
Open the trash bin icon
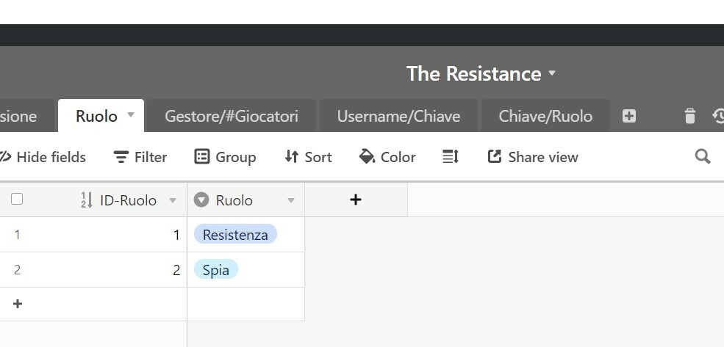click(x=690, y=116)
